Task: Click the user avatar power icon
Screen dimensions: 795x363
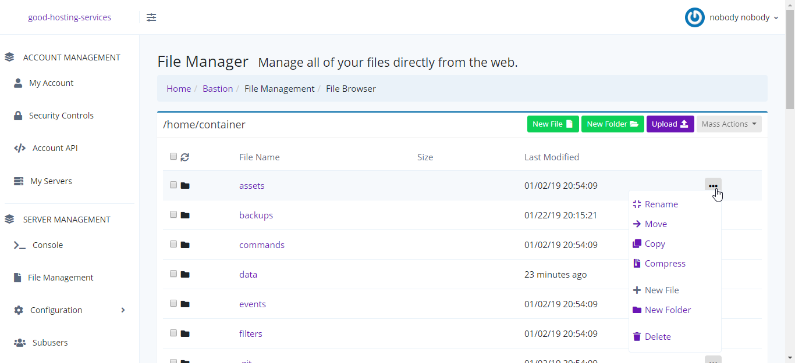Action: click(x=695, y=17)
